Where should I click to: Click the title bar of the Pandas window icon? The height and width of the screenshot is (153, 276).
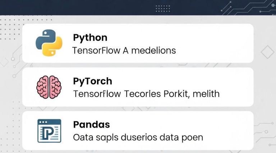49,121
